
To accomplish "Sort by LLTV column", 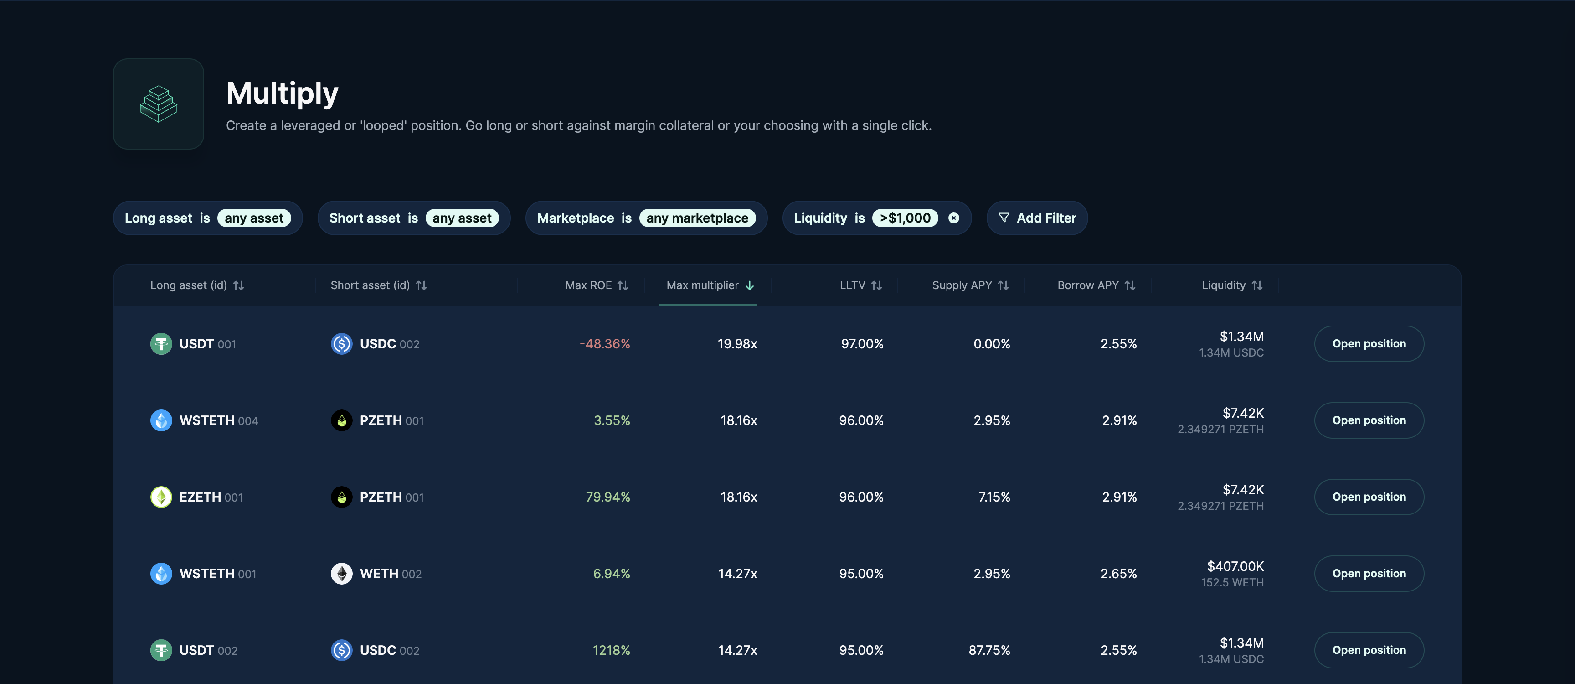I will tap(860, 286).
